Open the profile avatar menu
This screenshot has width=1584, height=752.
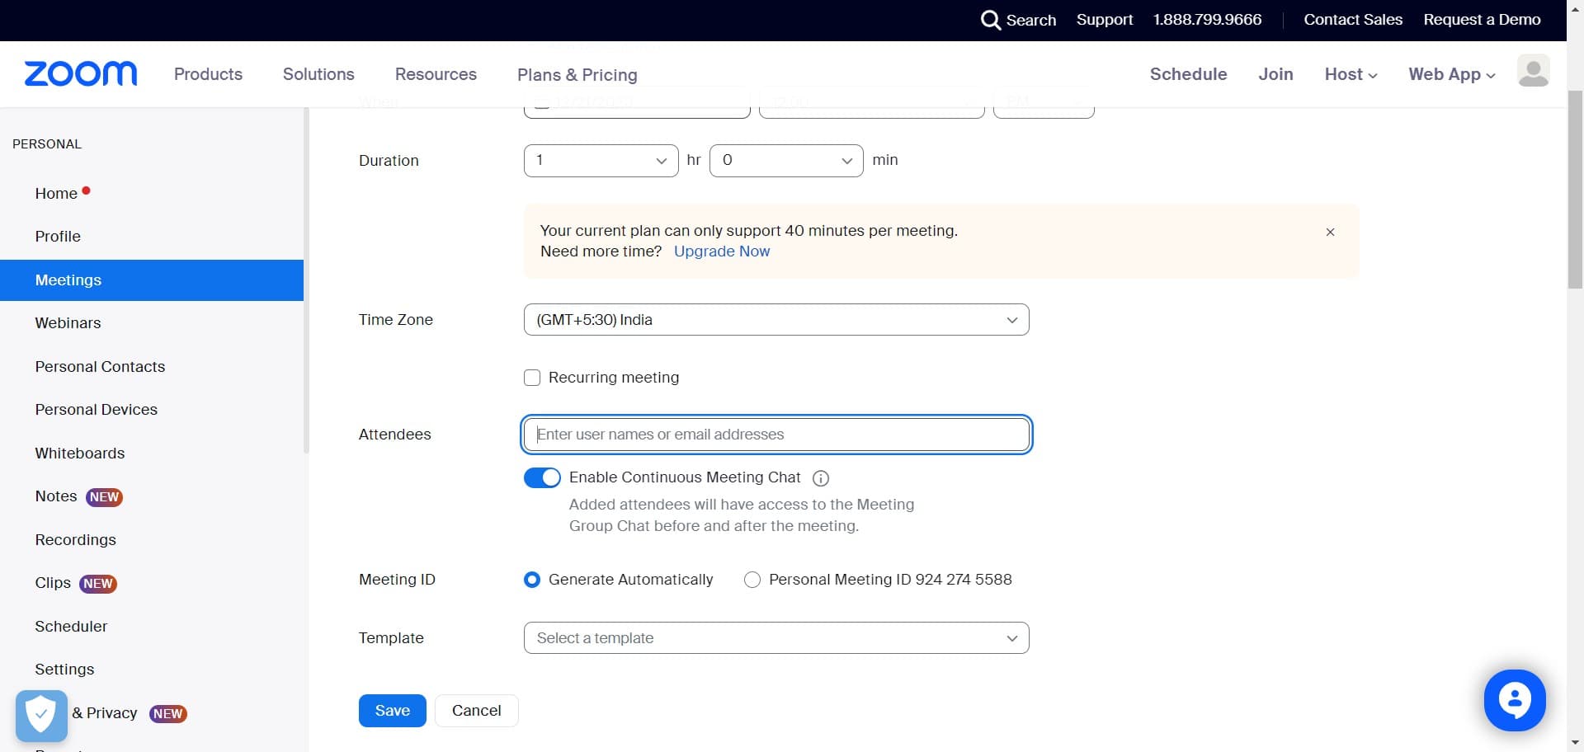[1534, 71]
